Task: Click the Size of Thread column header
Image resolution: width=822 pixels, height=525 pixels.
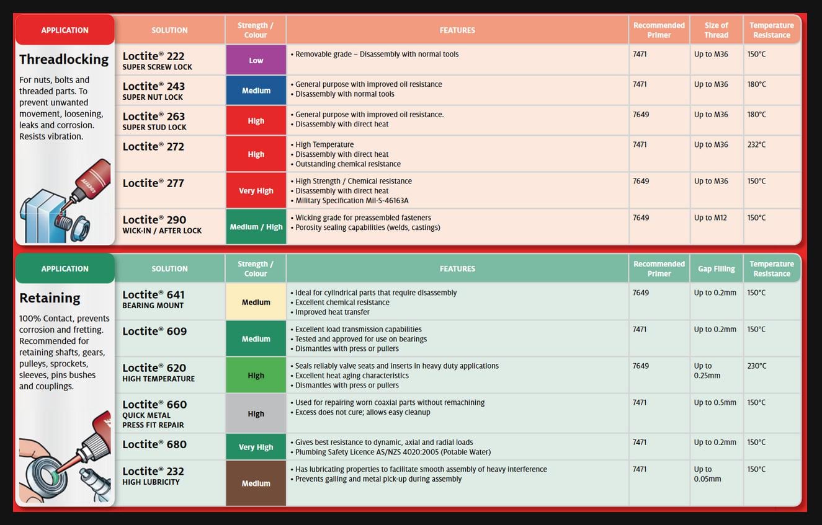Action: click(x=716, y=30)
